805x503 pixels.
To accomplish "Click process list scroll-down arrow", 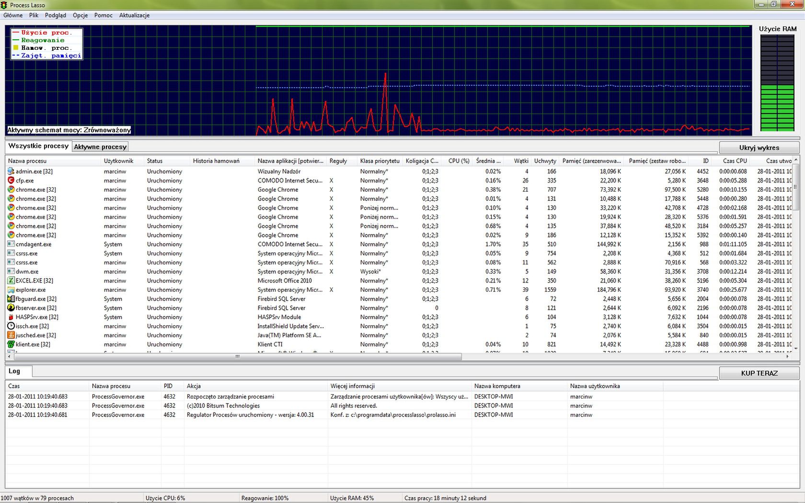I will 796,349.
